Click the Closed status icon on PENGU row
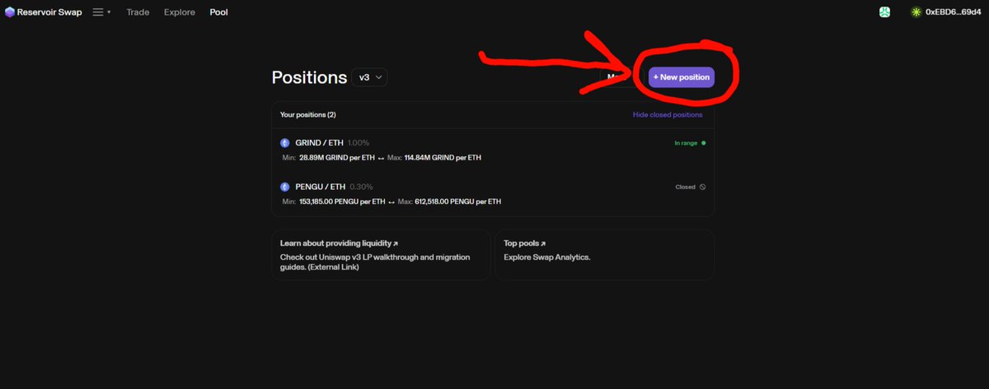This screenshot has width=989, height=389. pos(702,187)
